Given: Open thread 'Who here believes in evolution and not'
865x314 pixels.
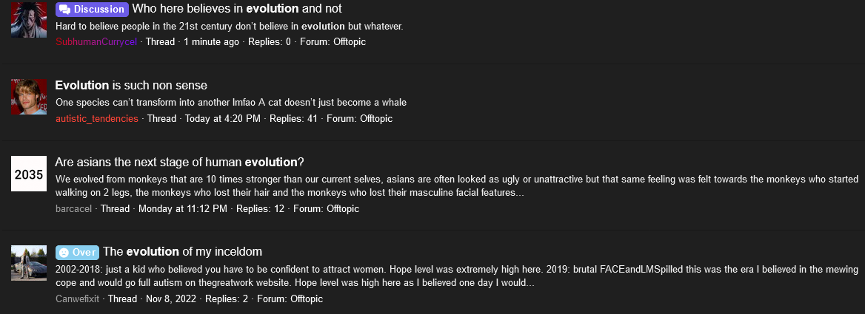Looking at the screenshot, I should click(x=237, y=9).
